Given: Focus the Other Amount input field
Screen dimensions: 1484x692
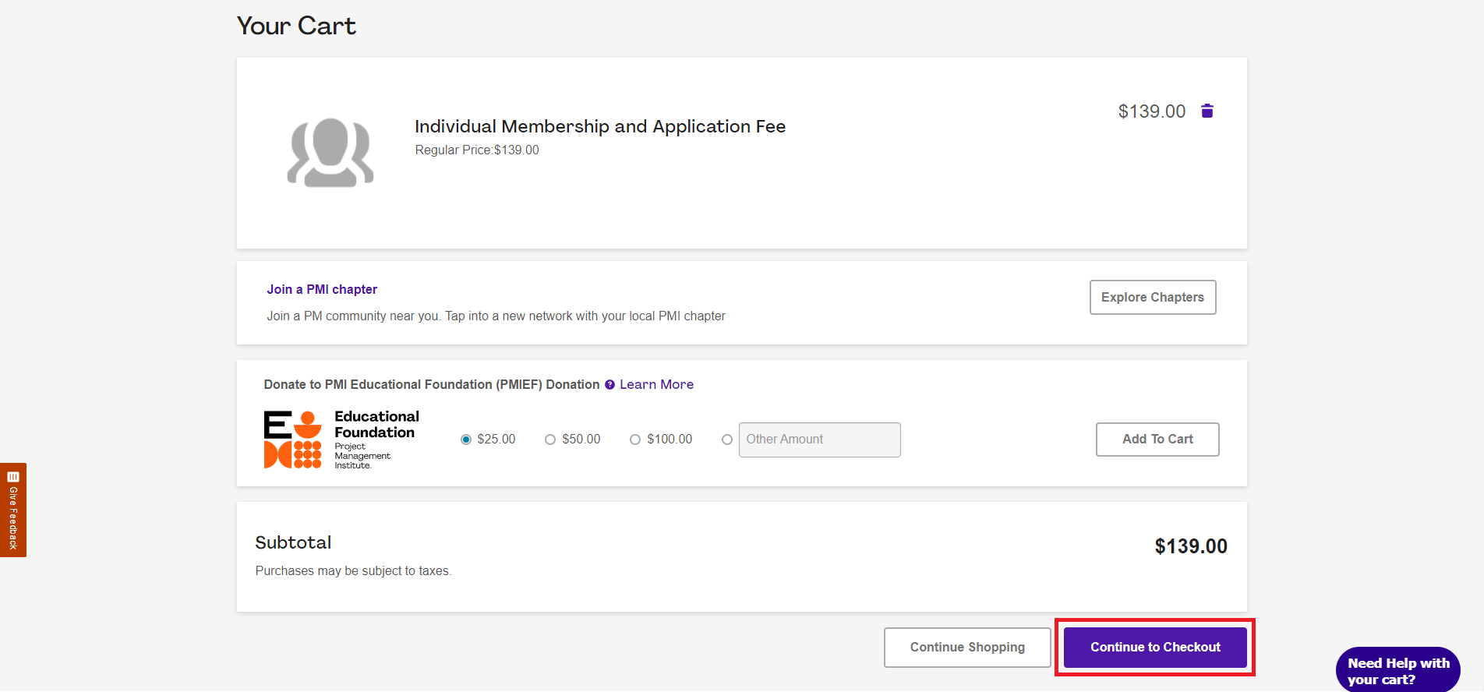Looking at the screenshot, I should tap(820, 440).
